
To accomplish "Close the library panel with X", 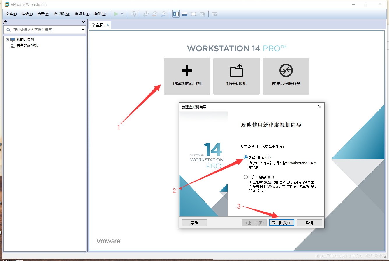I will click(83, 22).
